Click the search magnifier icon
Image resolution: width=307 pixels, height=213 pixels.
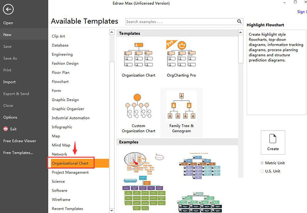(x=239, y=21)
